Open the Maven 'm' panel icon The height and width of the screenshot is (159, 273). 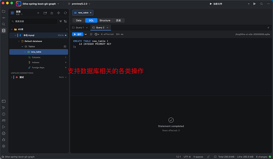click(x=4, y=120)
